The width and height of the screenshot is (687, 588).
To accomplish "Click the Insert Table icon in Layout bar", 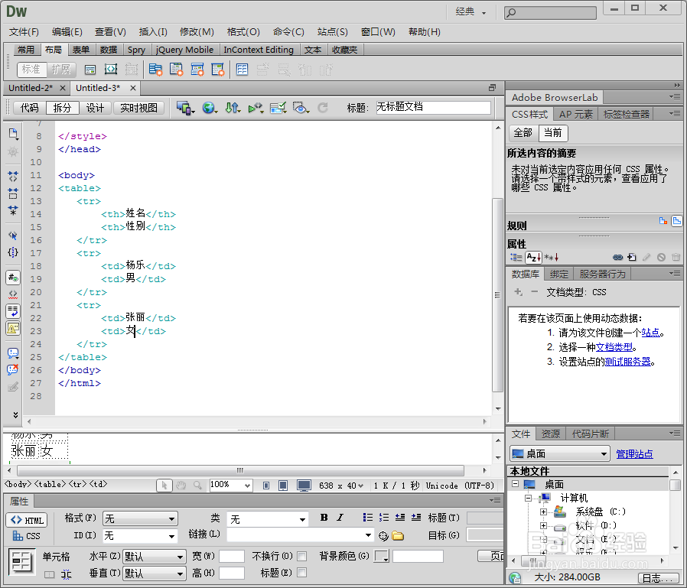I will tap(242, 69).
